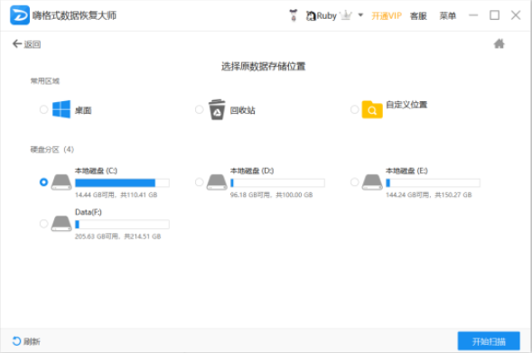Maximize the window

point(494,15)
